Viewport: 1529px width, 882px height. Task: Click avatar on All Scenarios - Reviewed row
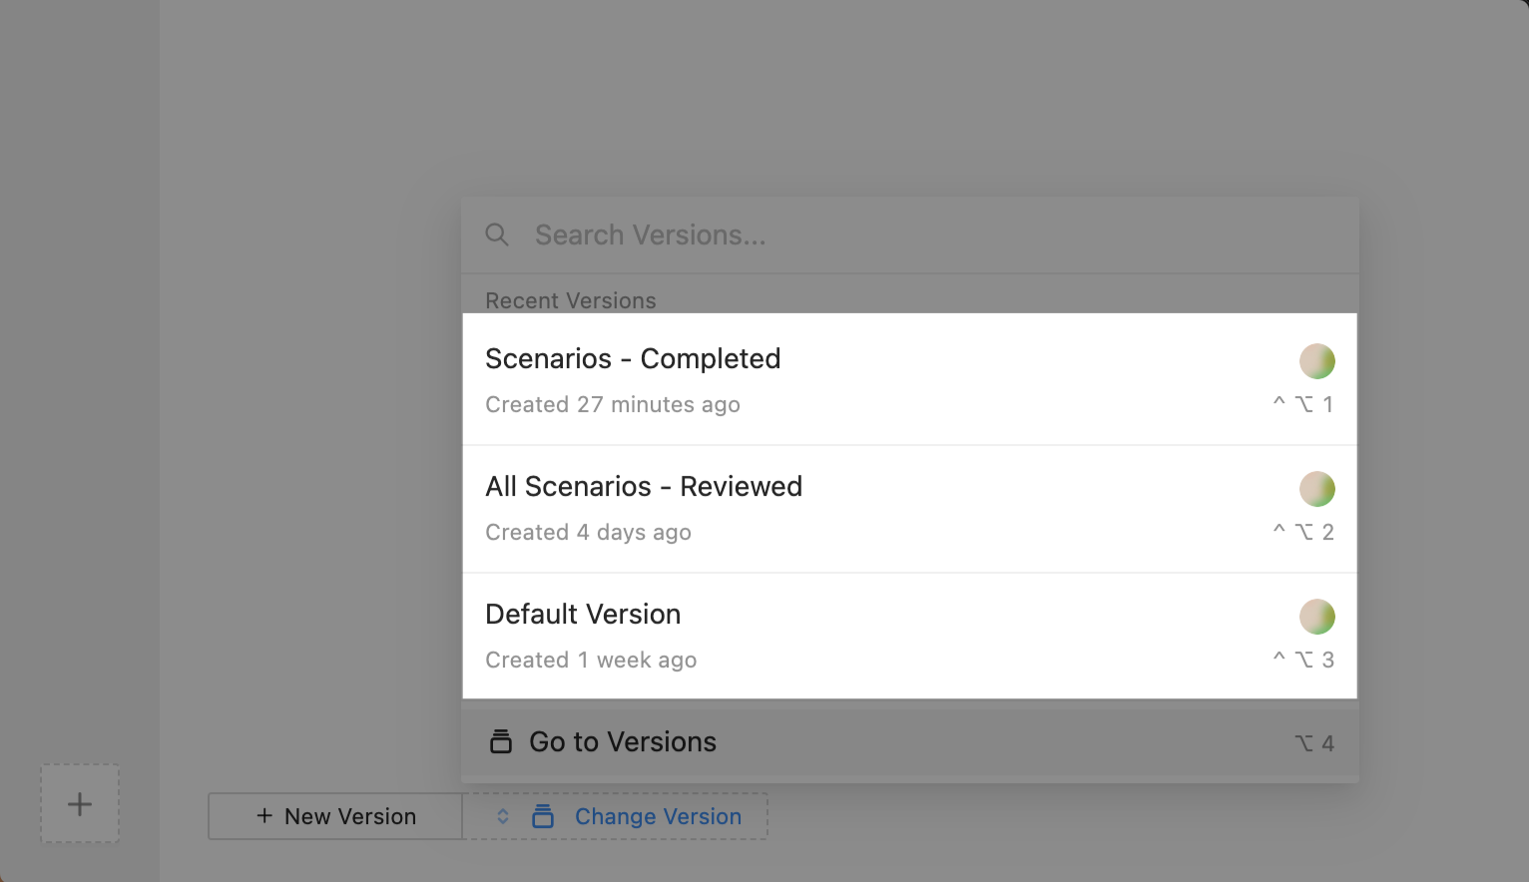[x=1316, y=489]
